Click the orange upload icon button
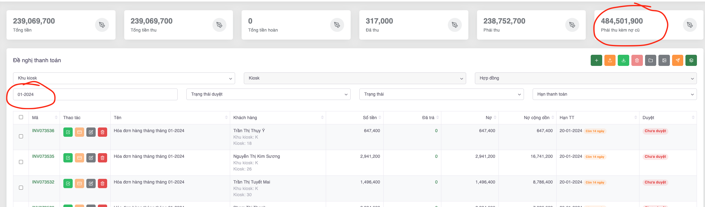 click(610, 60)
